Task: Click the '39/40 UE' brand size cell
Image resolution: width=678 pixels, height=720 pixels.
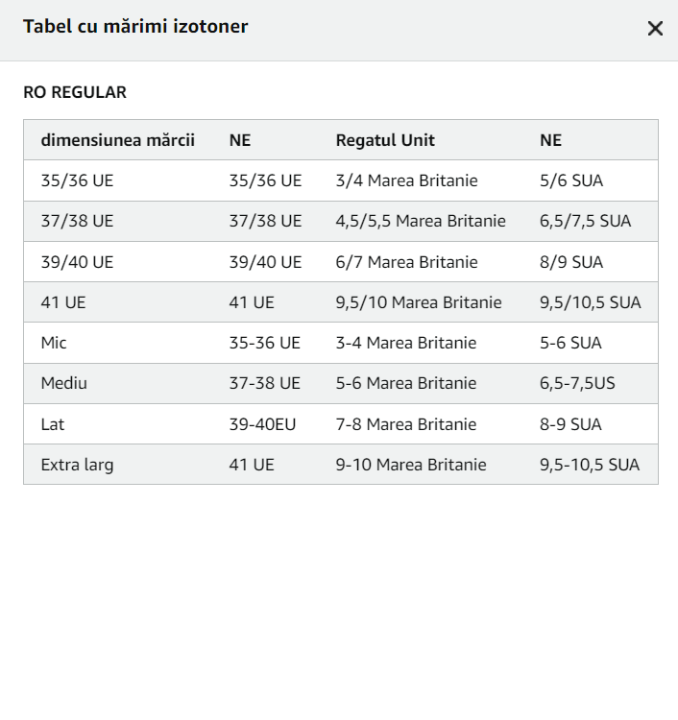Action: coord(77,262)
